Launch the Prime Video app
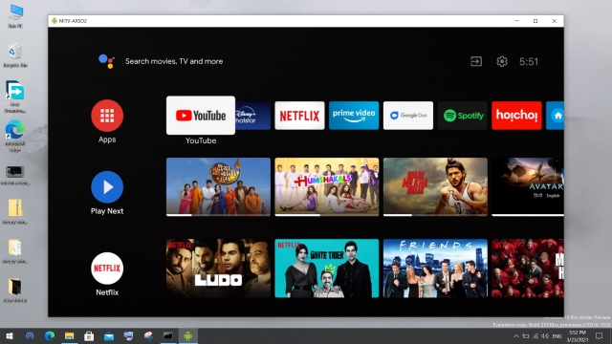This screenshot has height=344, width=612. click(354, 116)
